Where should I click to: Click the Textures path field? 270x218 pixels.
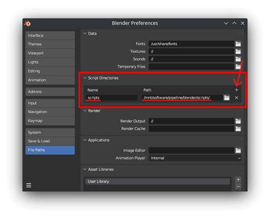click(191, 52)
